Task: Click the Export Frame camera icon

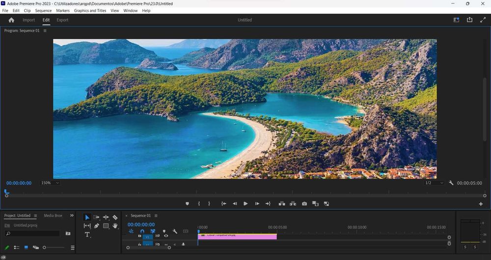Action: [x=304, y=204]
